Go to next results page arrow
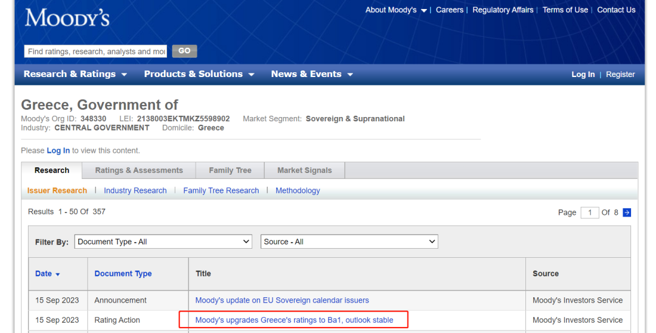Image resolution: width=656 pixels, height=333 pixels. click(x=627, y=213)
